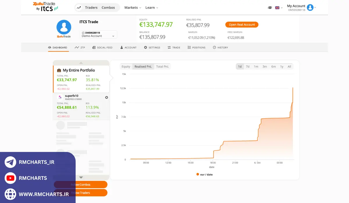This screenshot has width=349, height=203.
Task: Open superfx10 trader settings gear
Action: click(x=106, y=97)
